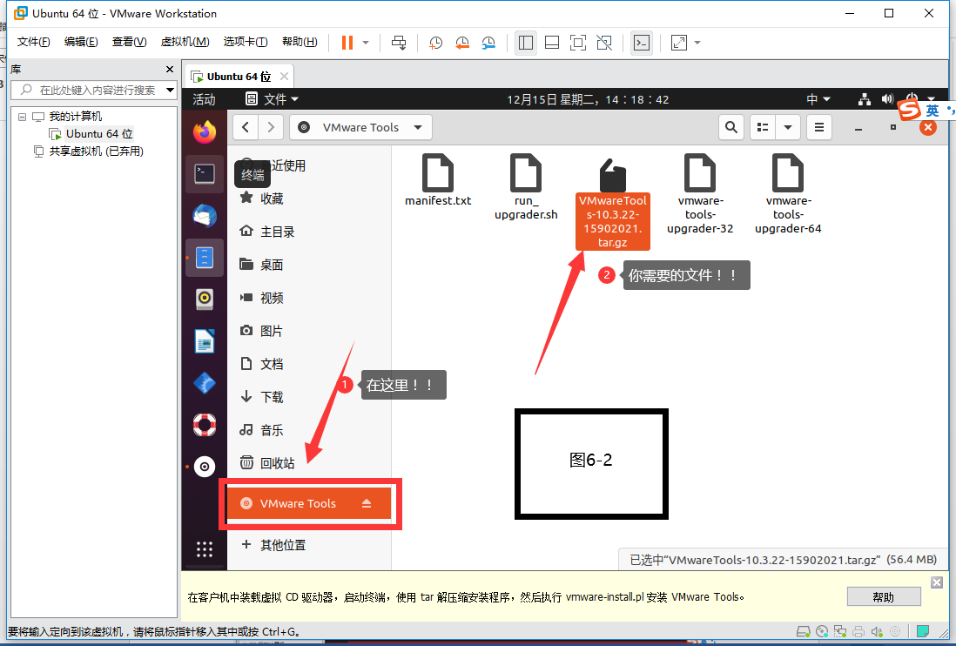Select the manifest.txt file
This screenshot has height=646, width=956.
coord(438,179)
